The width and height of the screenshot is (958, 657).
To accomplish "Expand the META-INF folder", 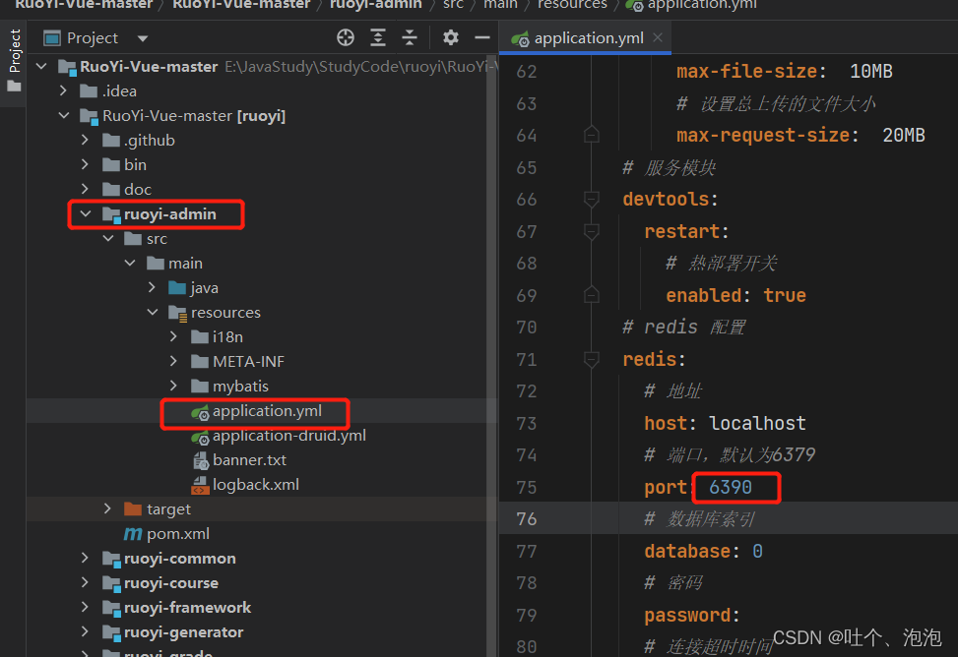I will (x=174, y=361).
